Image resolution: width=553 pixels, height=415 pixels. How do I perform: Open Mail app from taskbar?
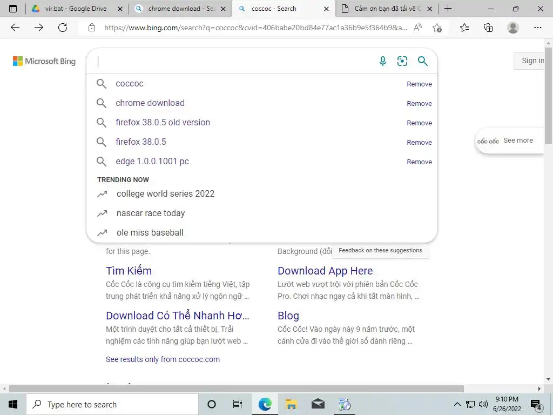click(318, 404)
